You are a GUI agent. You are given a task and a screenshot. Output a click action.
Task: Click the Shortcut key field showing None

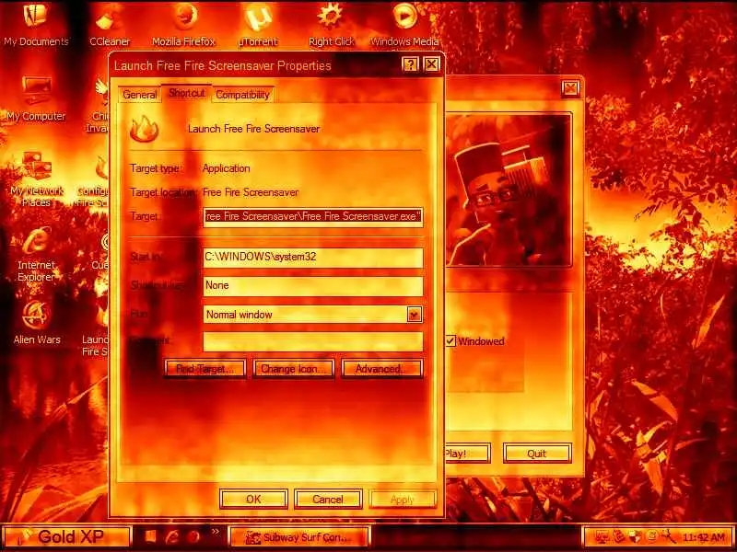[x=313, y=286]
